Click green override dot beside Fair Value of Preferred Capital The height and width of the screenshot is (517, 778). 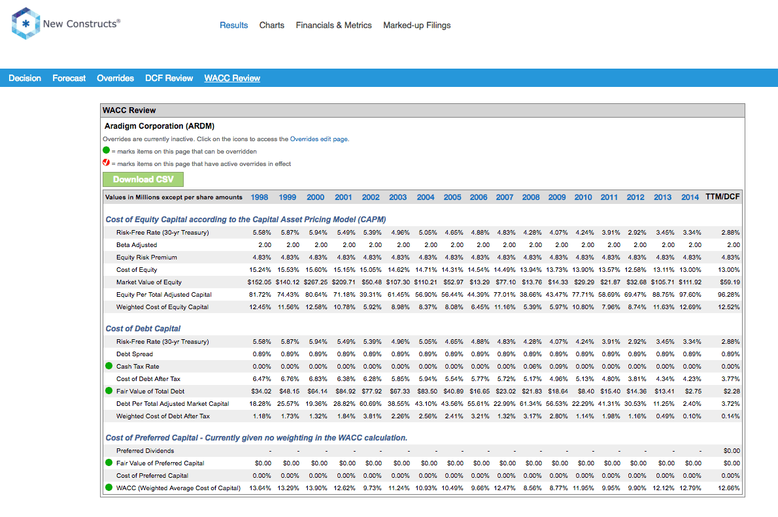[x=109, y=463]
